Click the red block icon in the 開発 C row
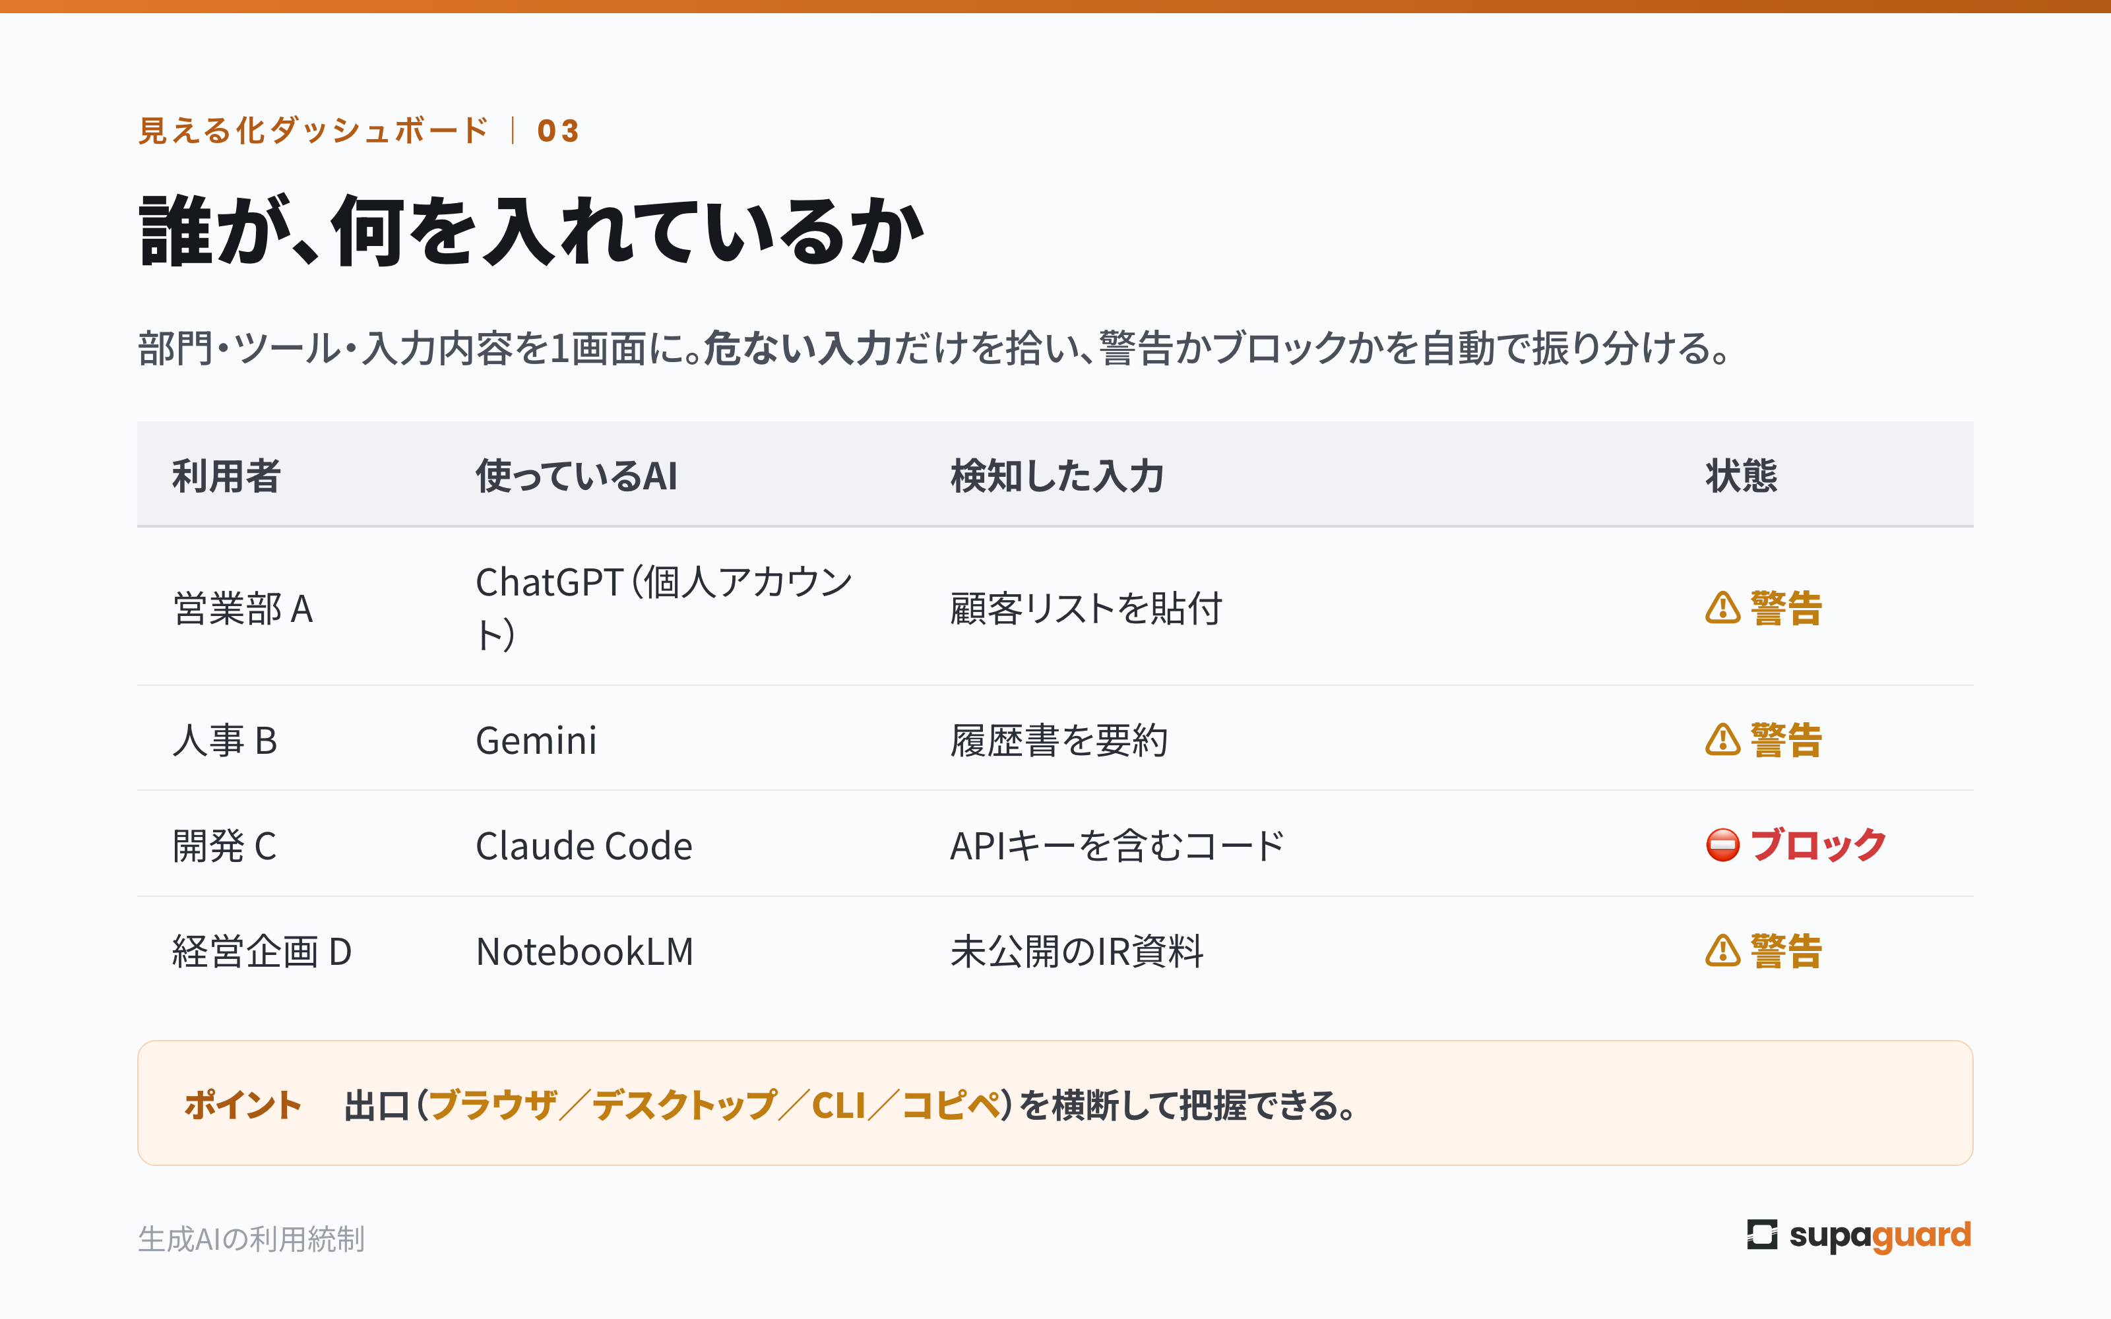The image size is (2111, 1319). 1722,844
